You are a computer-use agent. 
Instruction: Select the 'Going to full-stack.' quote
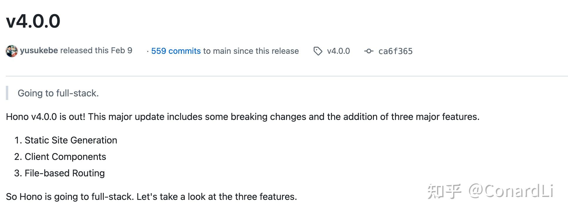58,93
